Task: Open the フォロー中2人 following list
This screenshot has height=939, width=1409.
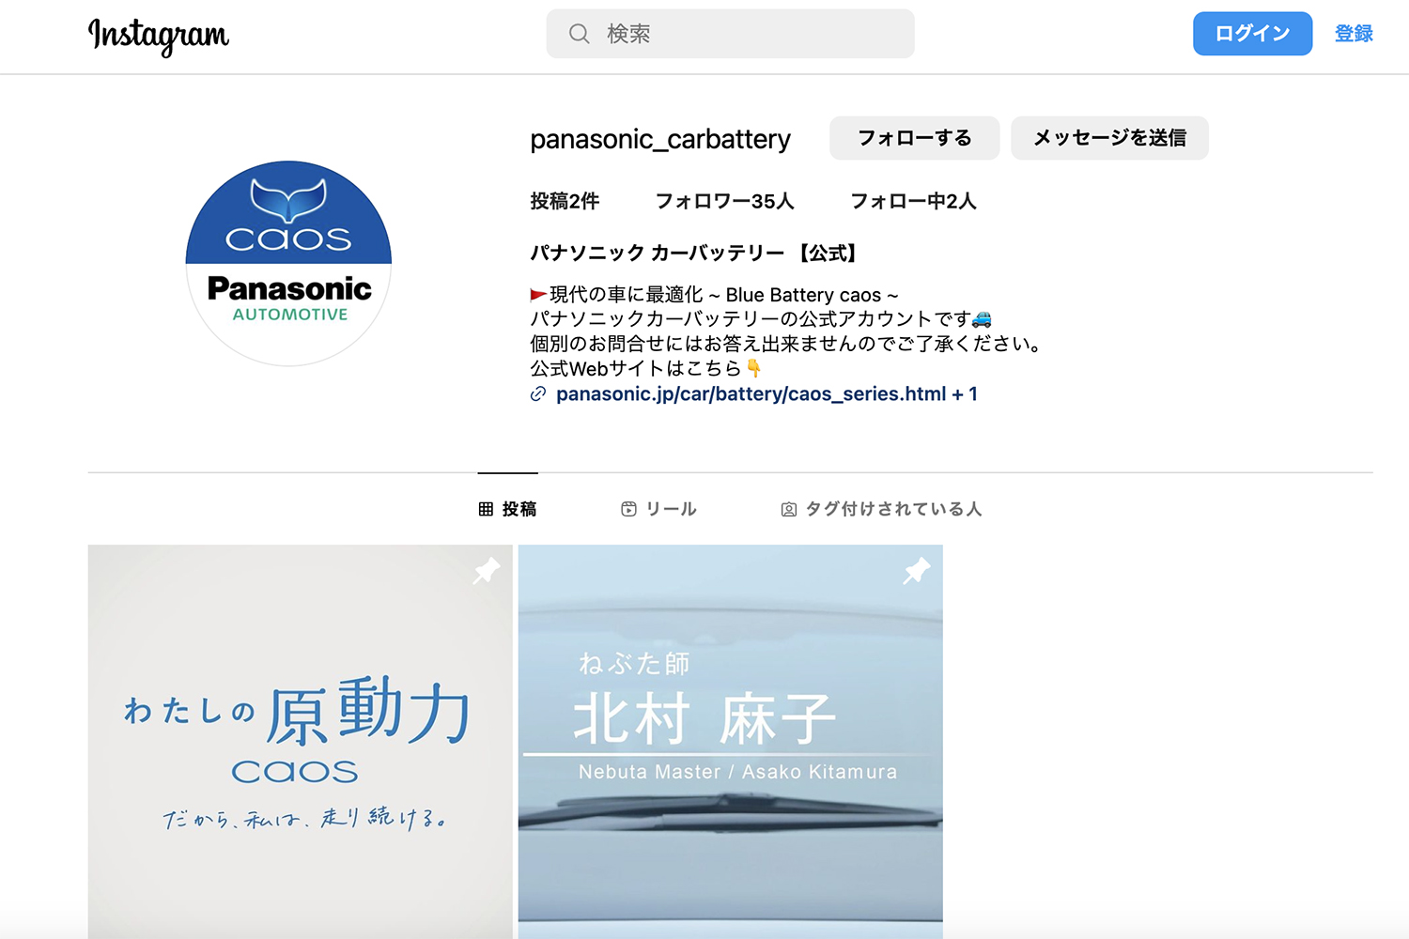Action: pyautogui.click(x=913, y=201)
